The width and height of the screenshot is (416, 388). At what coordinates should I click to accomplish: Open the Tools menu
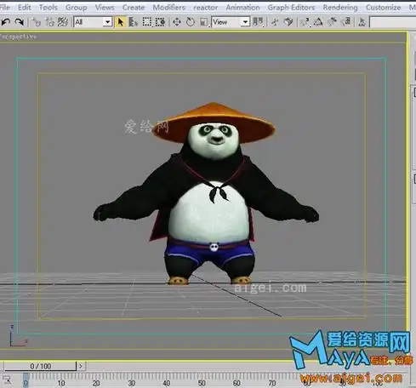(48, 8)
